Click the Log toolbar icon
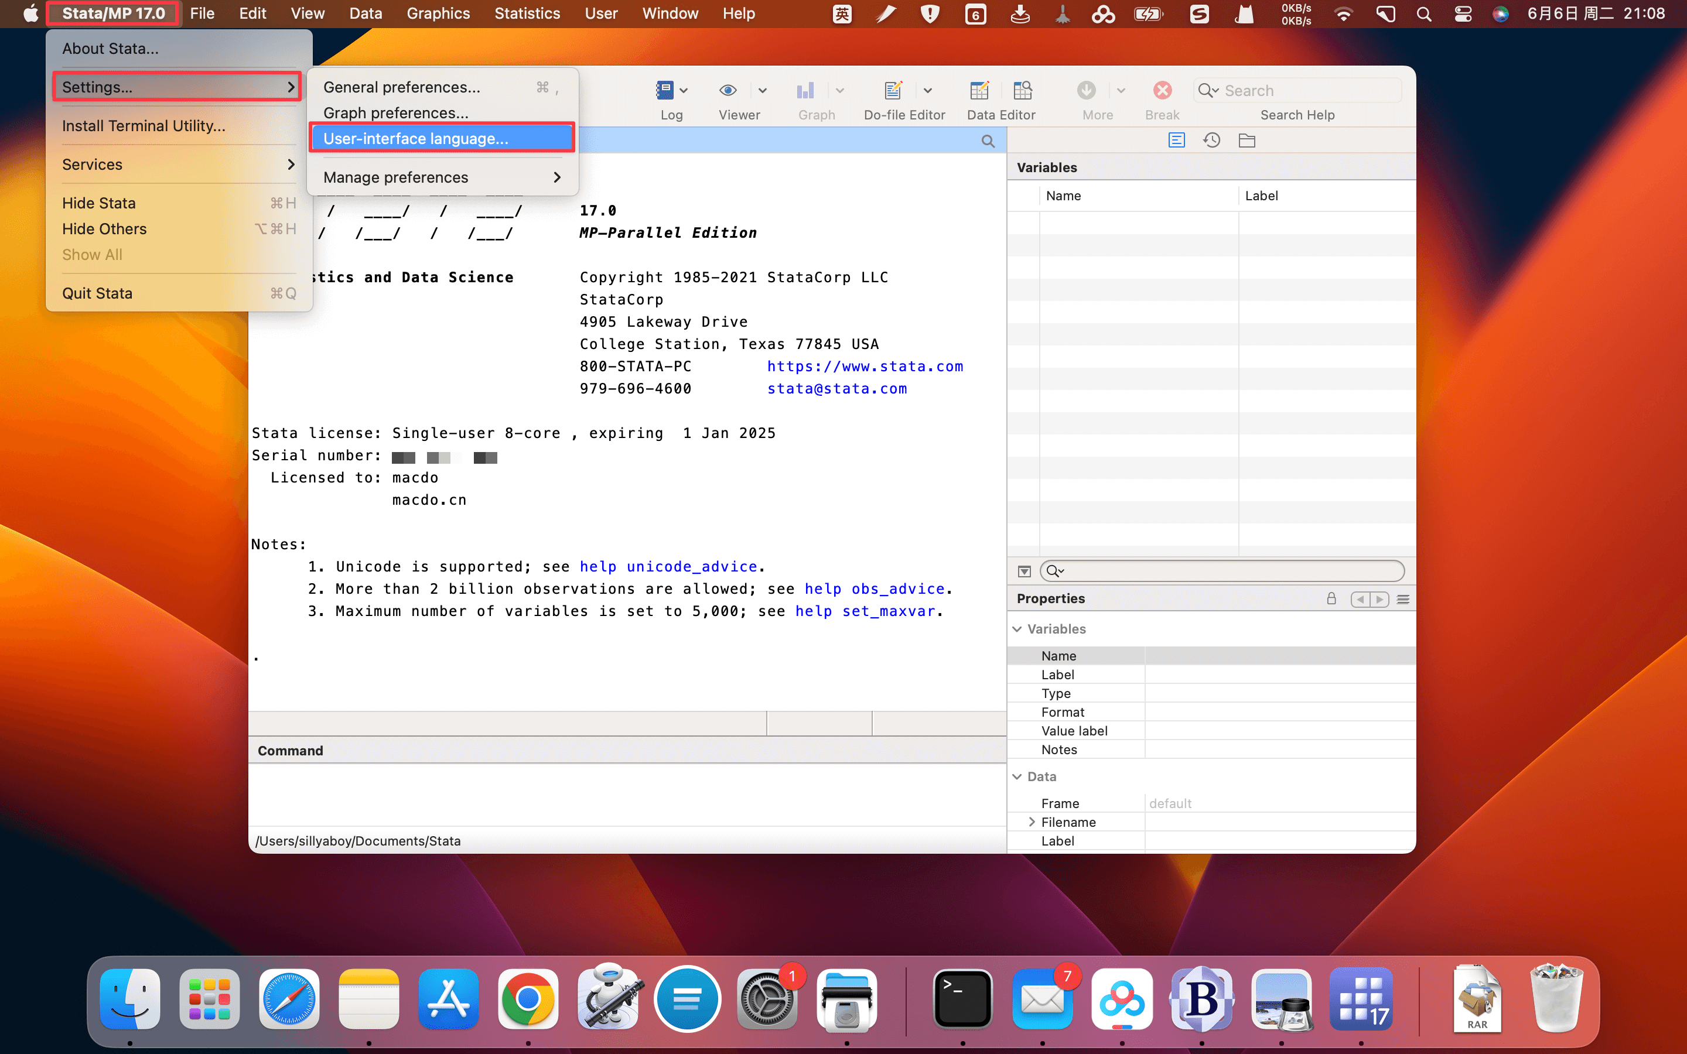This screenshot has height=1054, width=1687. pyautogui.click(x=664, y=90)
